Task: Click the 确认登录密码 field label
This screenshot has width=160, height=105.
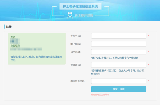Action: point(78,81)
